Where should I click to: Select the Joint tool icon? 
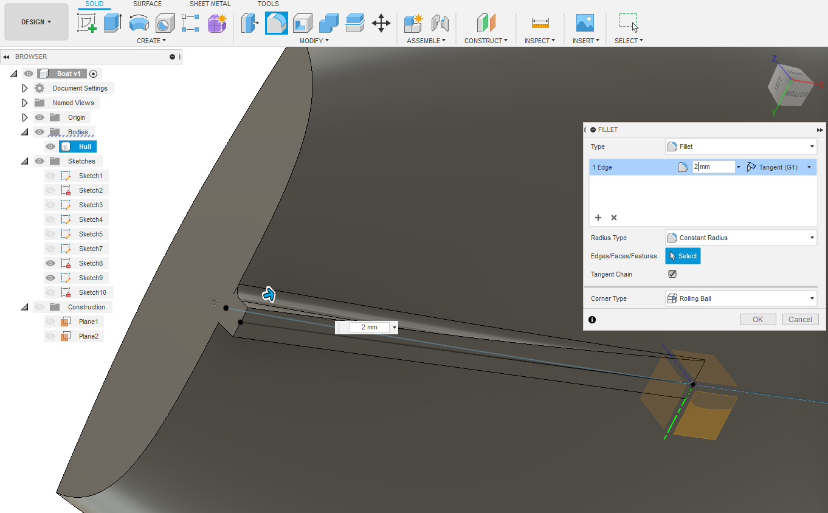pyautogui.click(x=440, y=23)
